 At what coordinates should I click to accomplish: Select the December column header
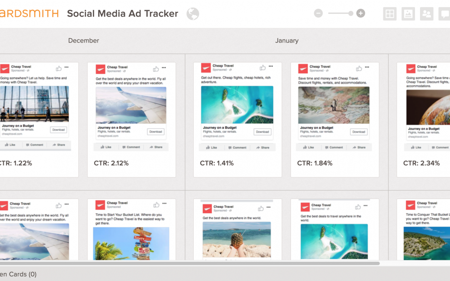pos(83,40)
